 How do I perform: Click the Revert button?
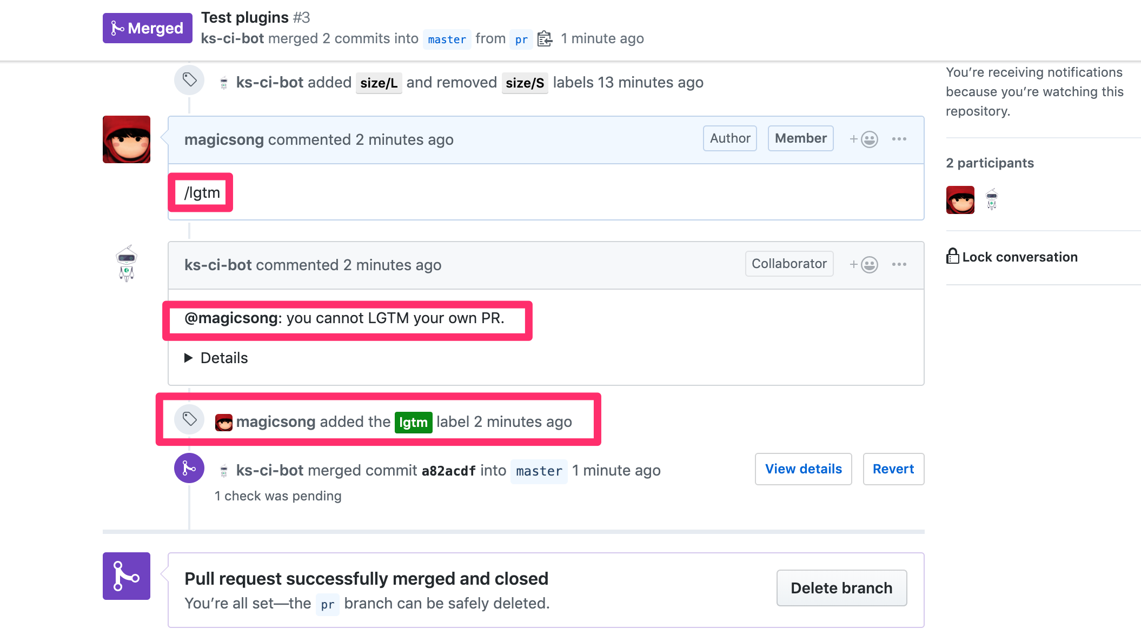coord(893,469)
